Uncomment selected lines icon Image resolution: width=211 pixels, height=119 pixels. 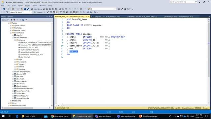84,12
